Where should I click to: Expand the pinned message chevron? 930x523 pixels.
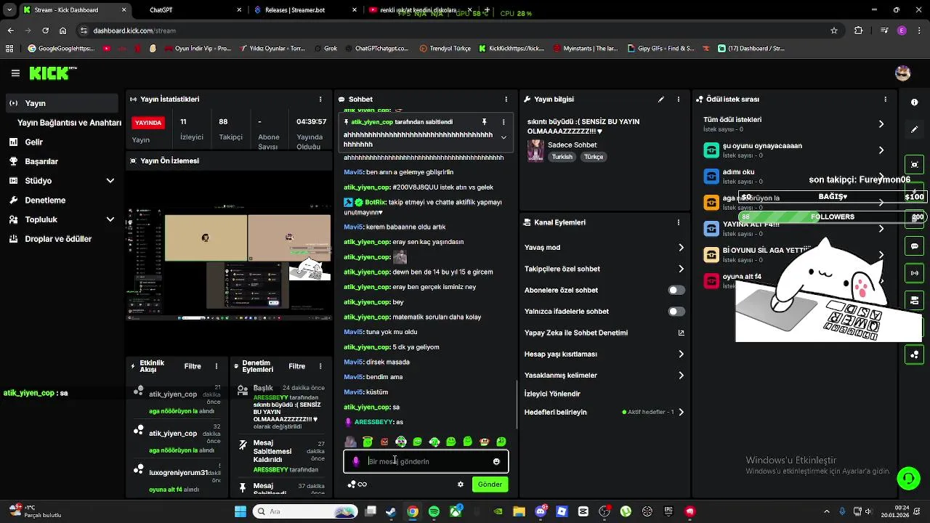pyautogui.click(x=504, y=138)
